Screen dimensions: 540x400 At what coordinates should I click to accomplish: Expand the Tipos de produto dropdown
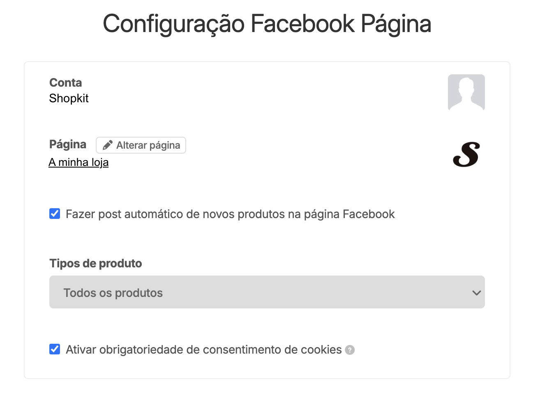267,292
